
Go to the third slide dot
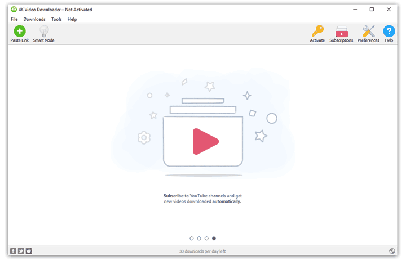(x=206, y=238)
